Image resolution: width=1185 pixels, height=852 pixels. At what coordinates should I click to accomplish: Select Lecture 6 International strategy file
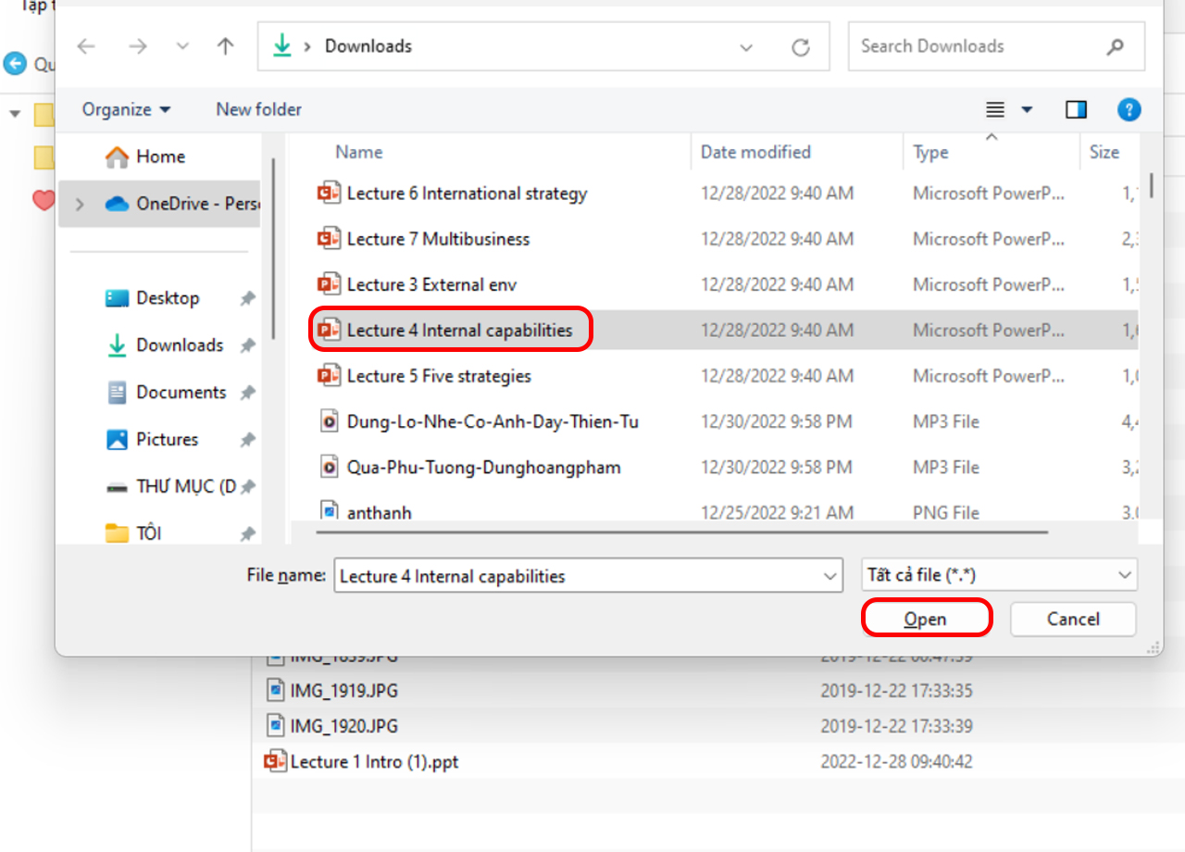click(x=467, y=194)
